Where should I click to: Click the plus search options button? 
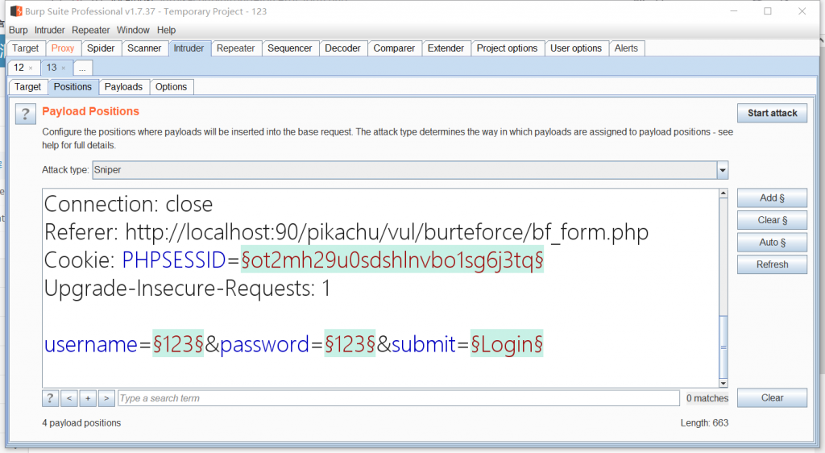(x=88, y=398)
